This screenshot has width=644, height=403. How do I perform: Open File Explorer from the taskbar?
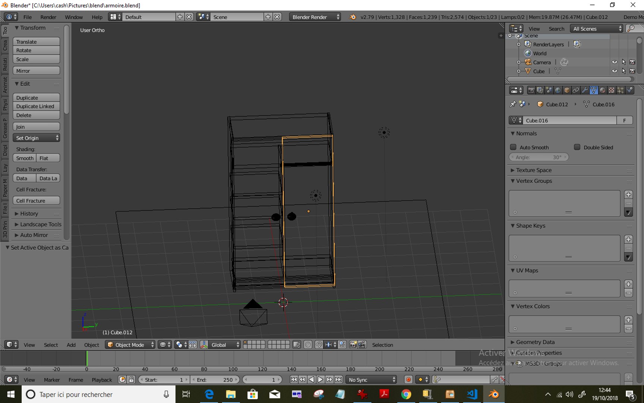pyautogui.click(x=231, y=394)
